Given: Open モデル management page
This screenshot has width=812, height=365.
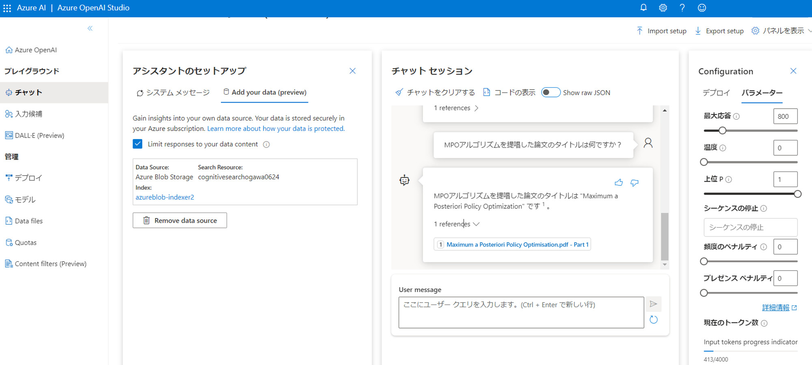Looking at the screenshot, I should click(x=20, y=200).
